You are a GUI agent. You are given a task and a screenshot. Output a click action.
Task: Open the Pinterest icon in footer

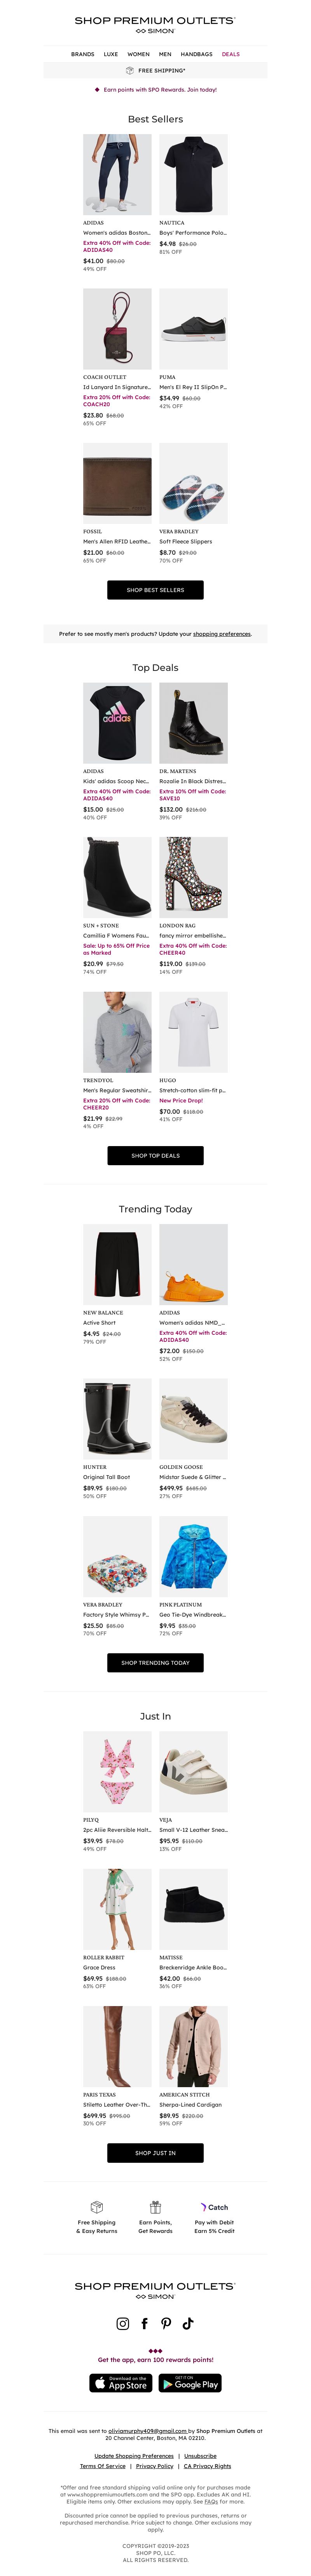pos(166,2323)
